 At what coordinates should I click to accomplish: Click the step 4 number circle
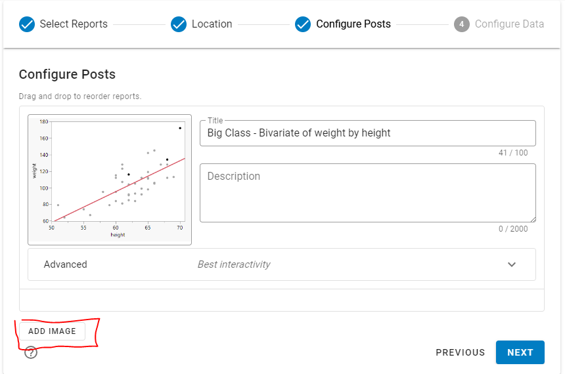click(x=461, y=24)
